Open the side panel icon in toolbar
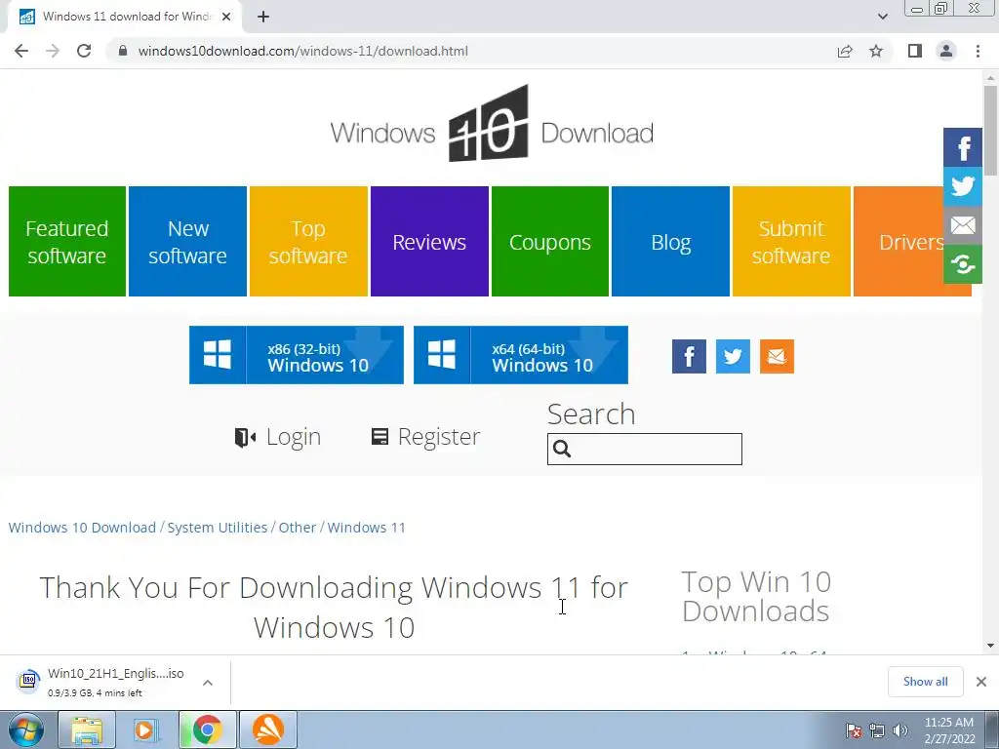Screen dimensions: 999x749 pyautogui.click(x=915, y=51)
